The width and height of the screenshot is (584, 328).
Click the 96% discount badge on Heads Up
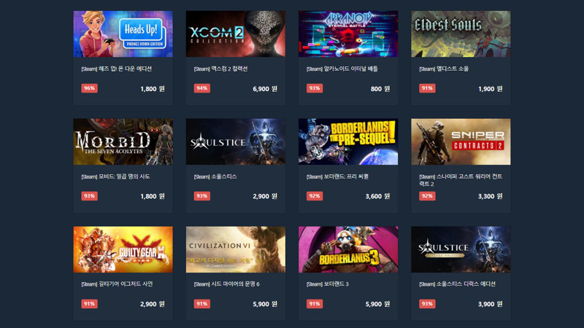(x=89, y=88)
